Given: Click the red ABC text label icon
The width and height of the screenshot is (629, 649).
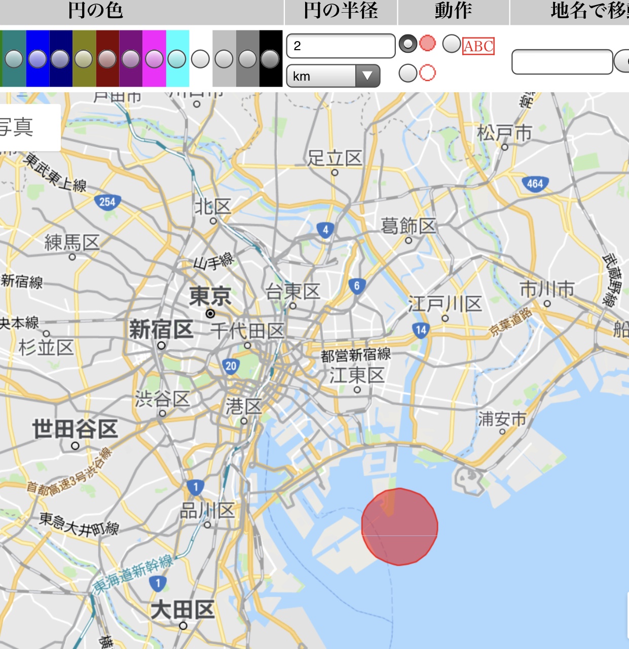Looking at the screenshot, I should point(478,46).
